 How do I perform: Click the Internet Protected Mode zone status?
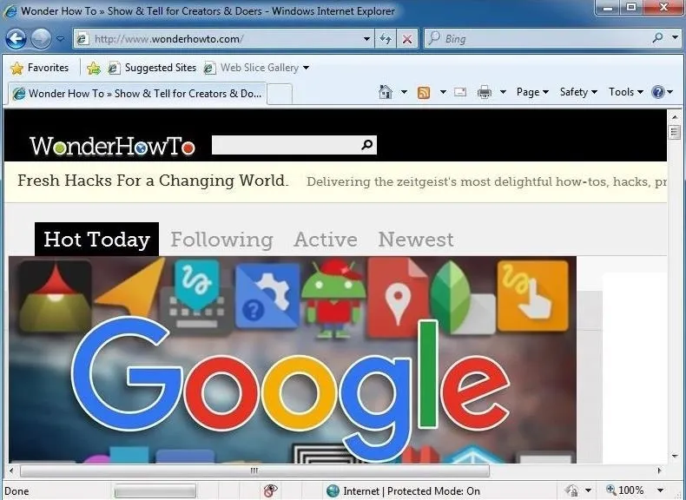pos(404,491)
